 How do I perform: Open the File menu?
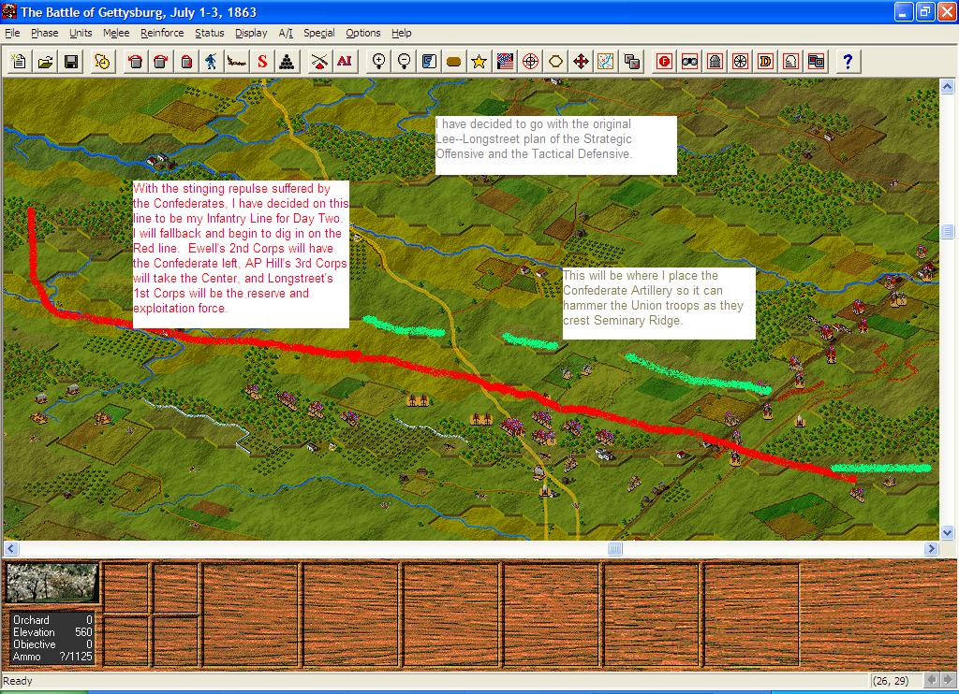12,33
